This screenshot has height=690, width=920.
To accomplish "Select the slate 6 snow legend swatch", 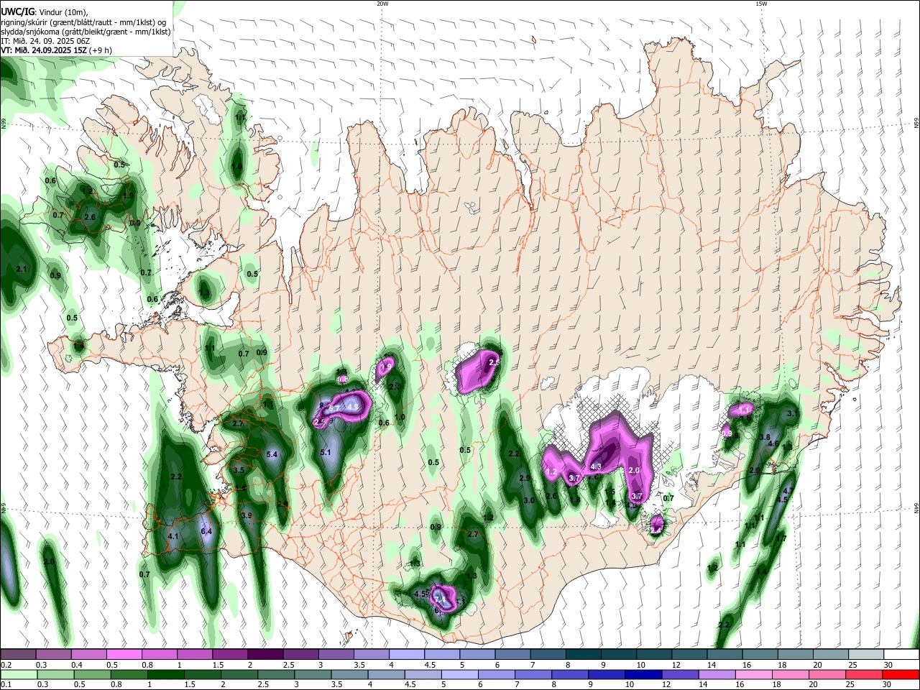I will (512, 654).
